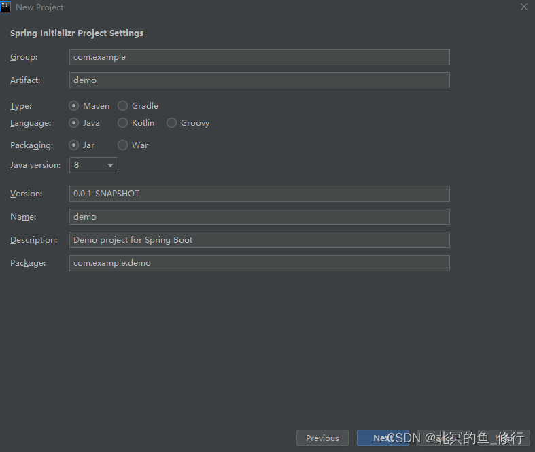Click the Group input field

(x=259, y=57)
